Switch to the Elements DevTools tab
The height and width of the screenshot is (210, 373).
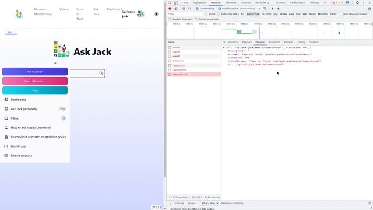click(231, 3)
